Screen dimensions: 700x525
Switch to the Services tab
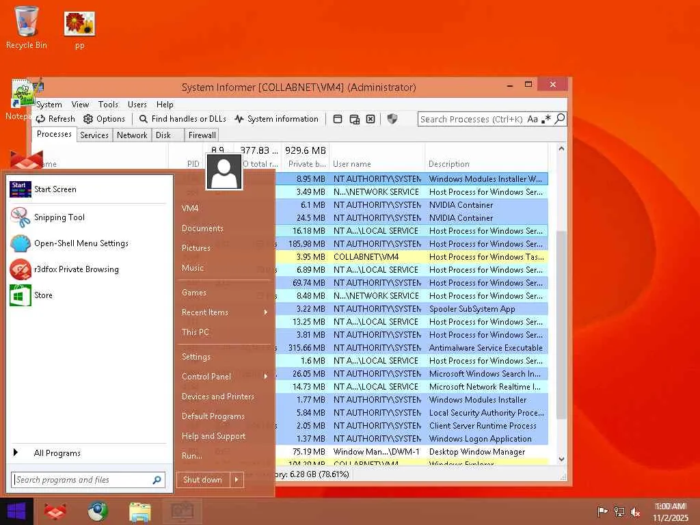point(94,135)
